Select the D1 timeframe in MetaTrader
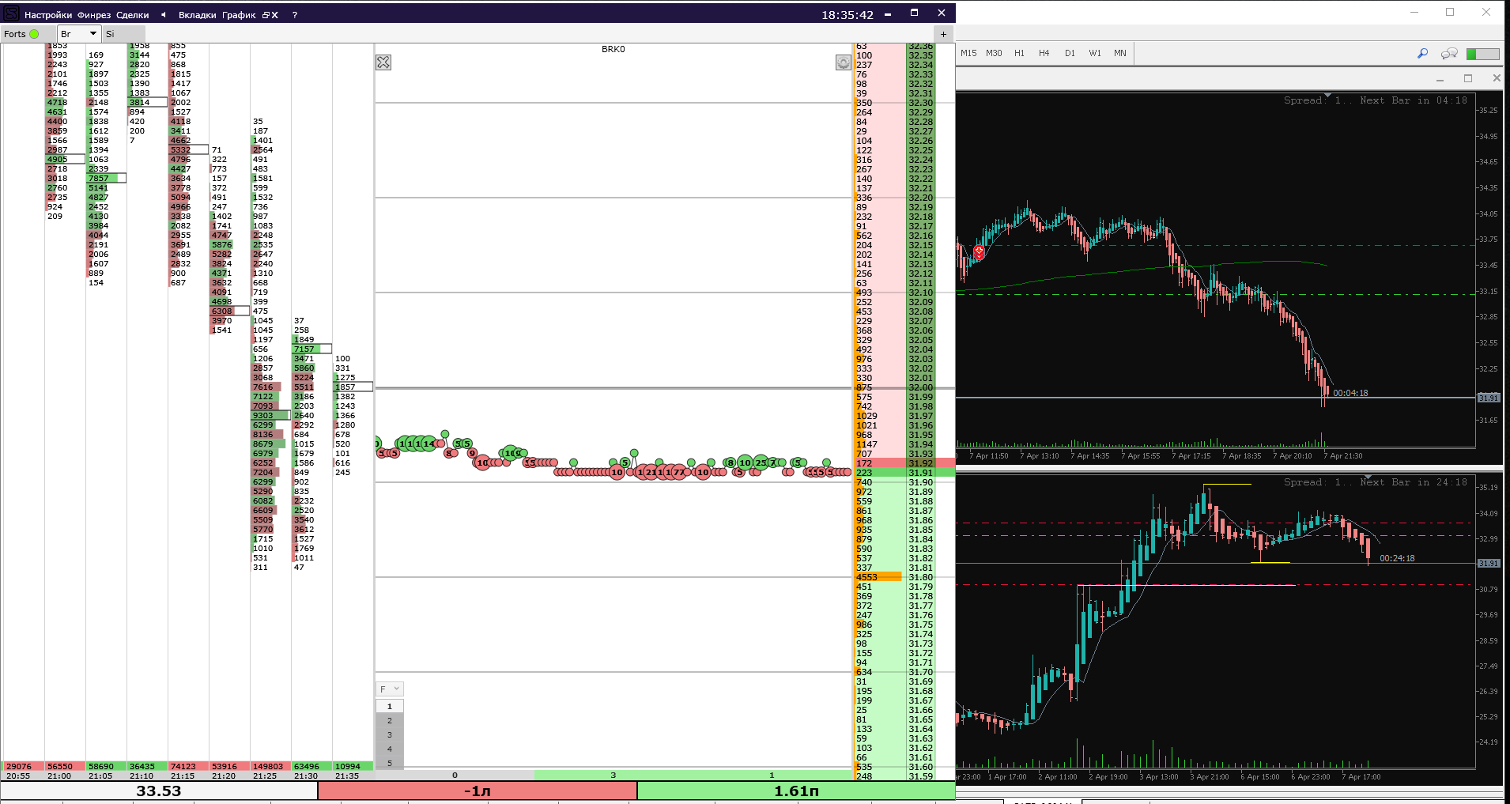This screenshot has height=804, width=1510. point(1070,53)
